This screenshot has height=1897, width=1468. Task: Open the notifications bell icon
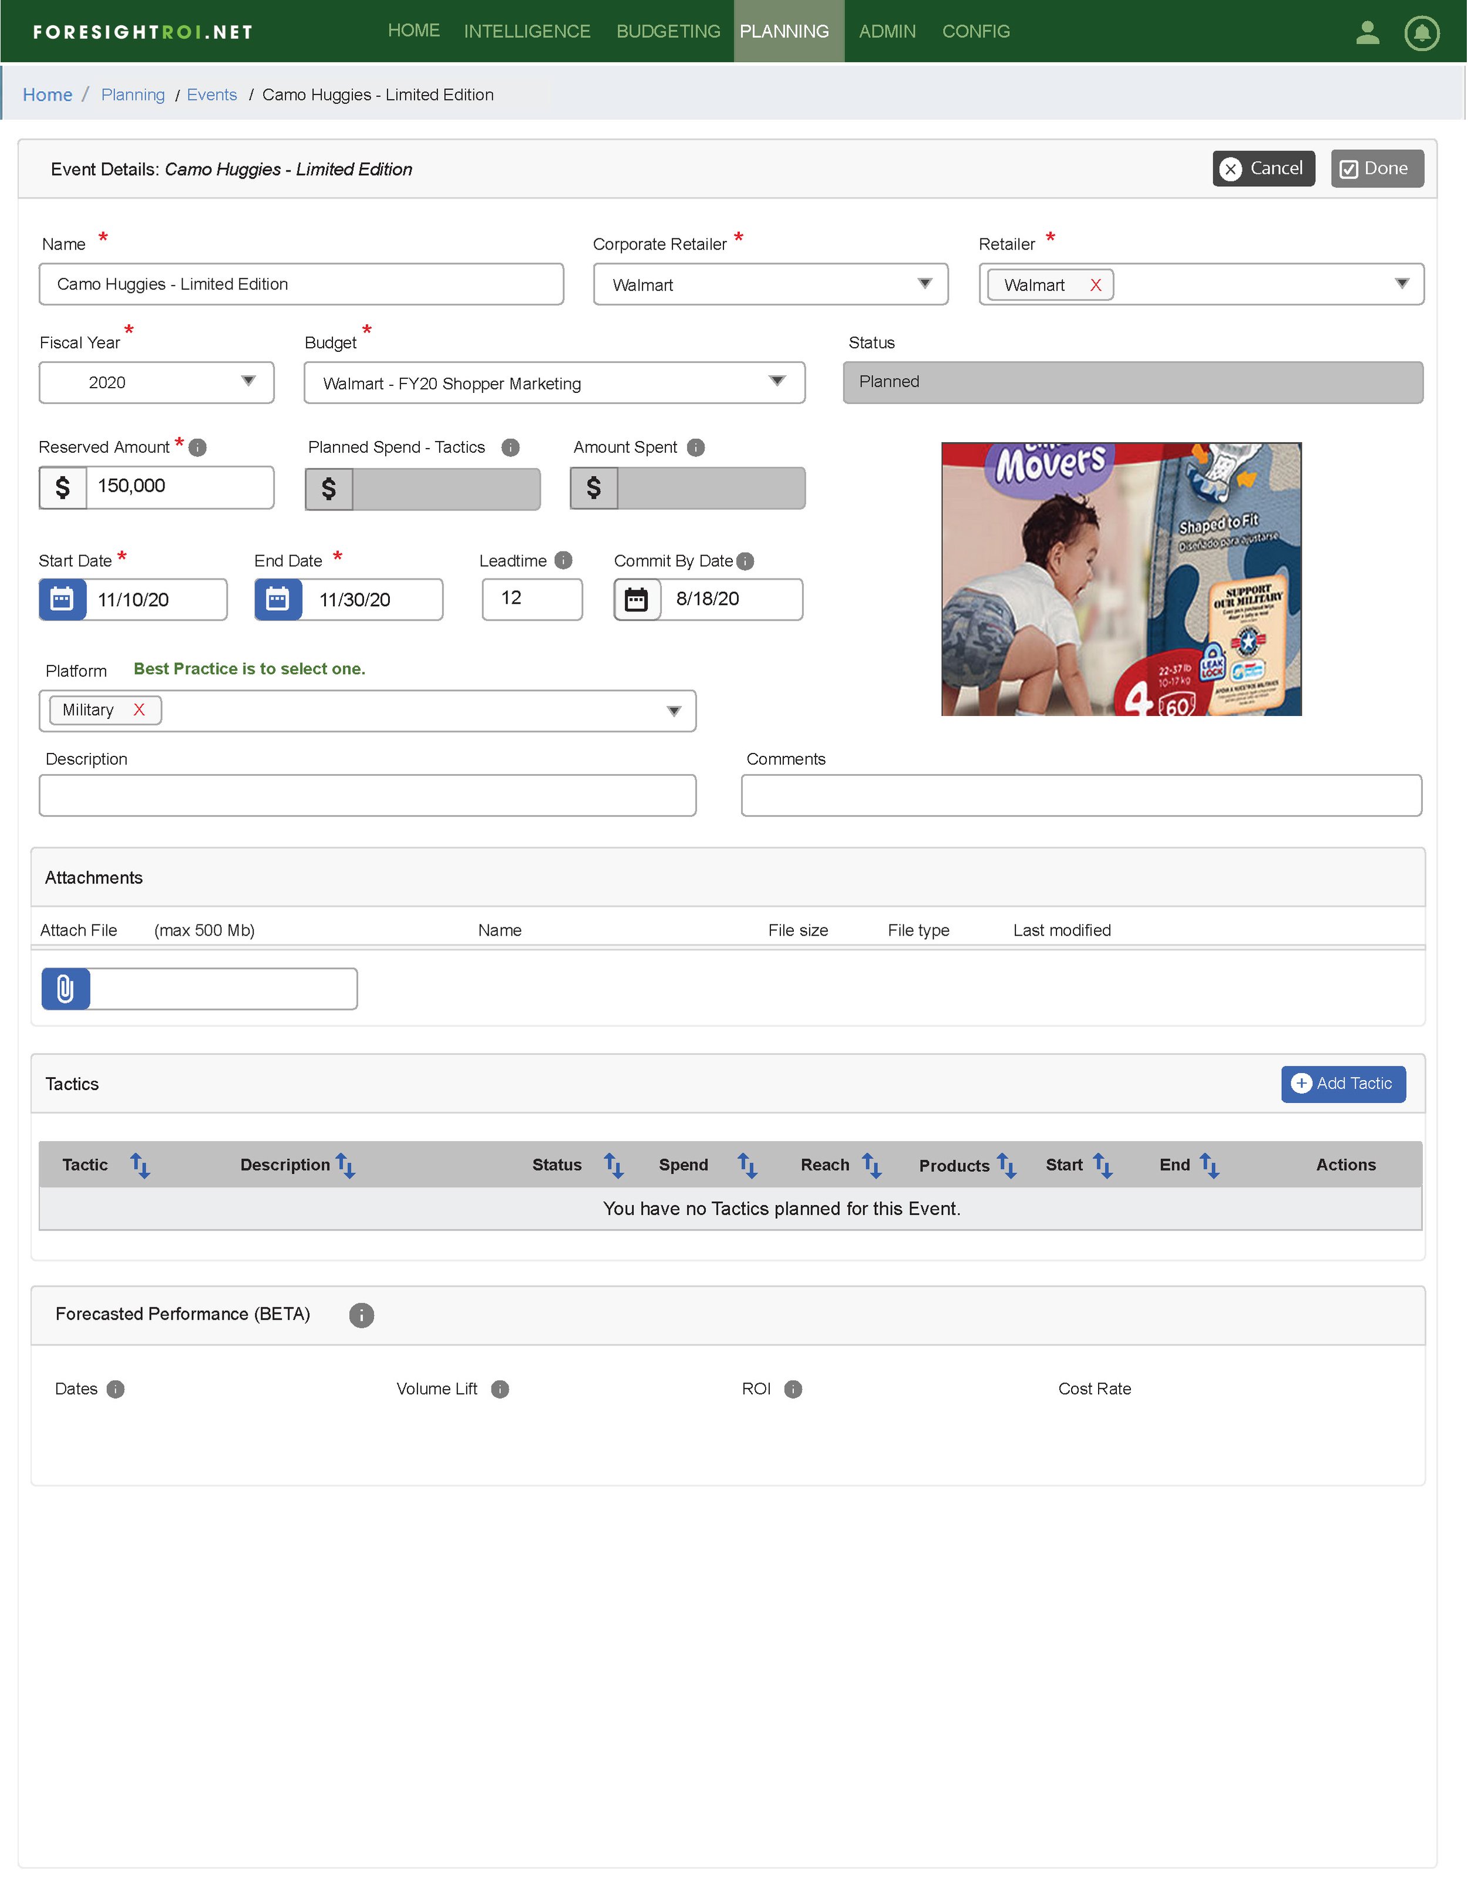click(1421, 33)
